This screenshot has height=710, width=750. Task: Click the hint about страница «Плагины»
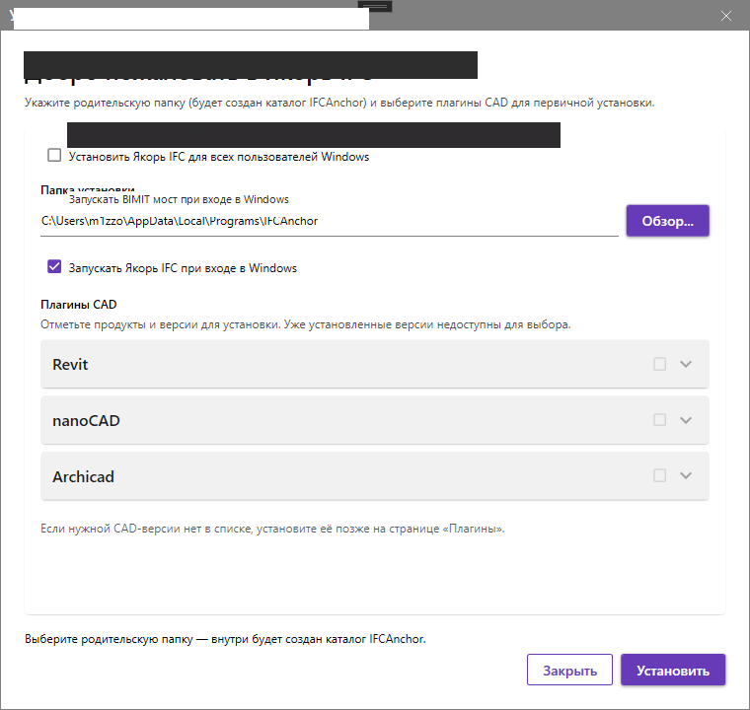[272, 529]
